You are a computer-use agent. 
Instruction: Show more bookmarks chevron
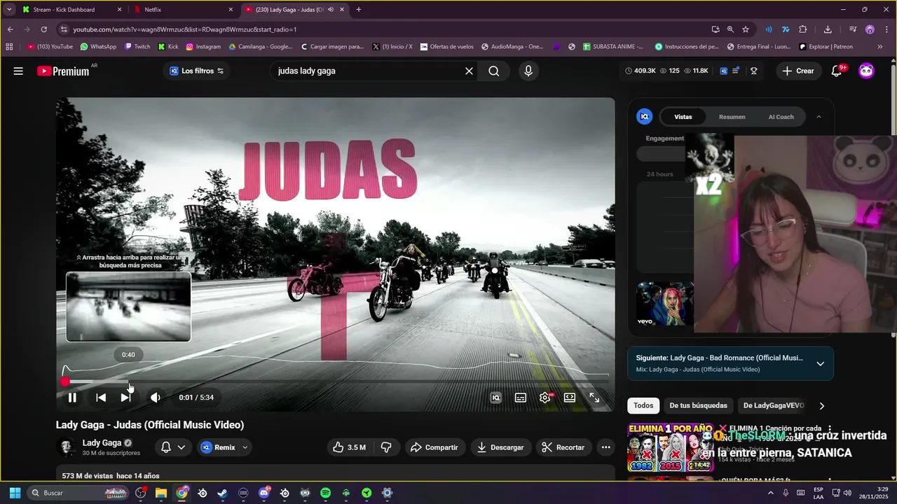tap(880, 47)
